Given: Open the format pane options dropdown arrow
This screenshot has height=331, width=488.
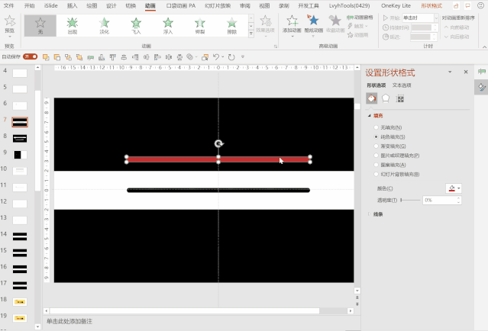Looking at the screenshot, I should [x=450, y=72].
